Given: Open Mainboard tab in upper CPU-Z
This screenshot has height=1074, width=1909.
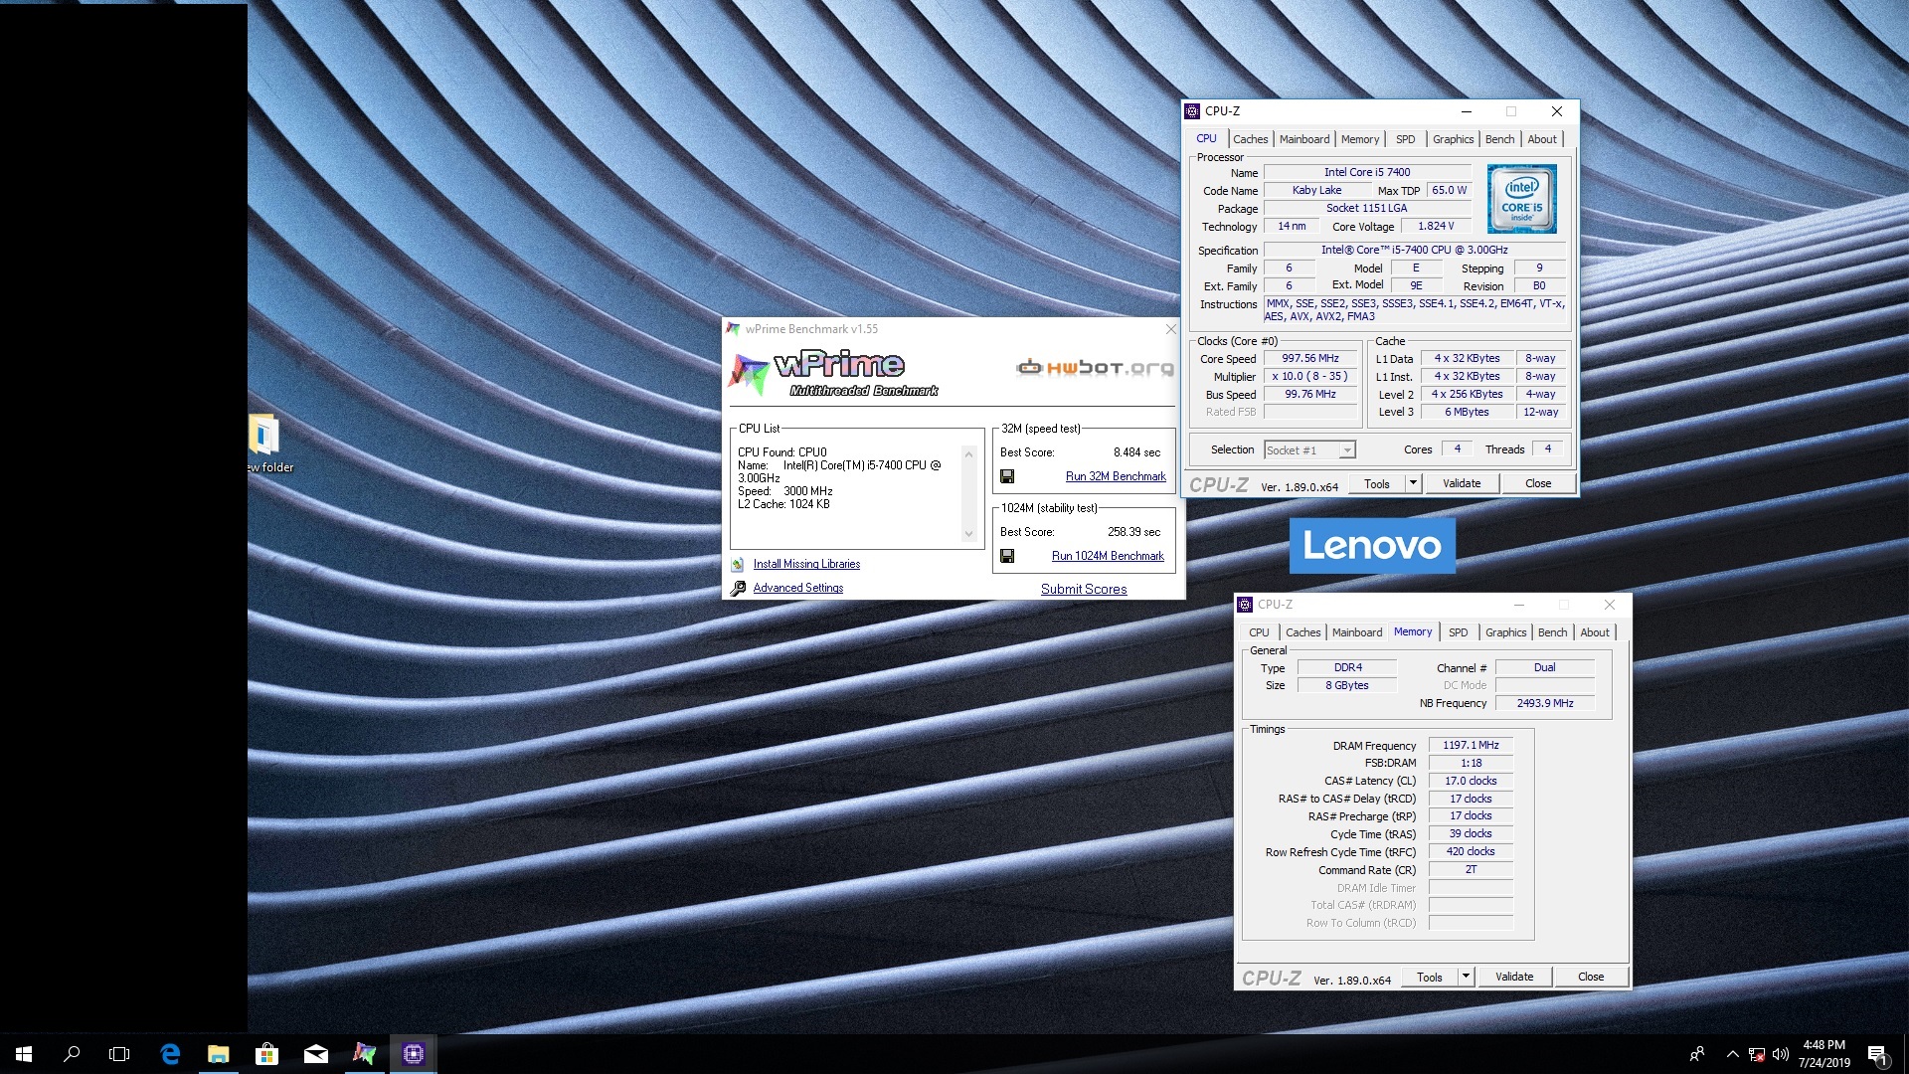Looking at the screenshot, I should point(1304,139).
